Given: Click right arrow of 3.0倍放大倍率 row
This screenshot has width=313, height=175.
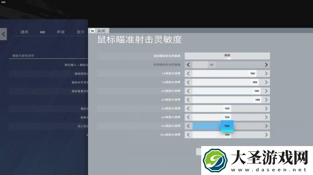Looking at the screenshot, I should click(x=266, y=108).
